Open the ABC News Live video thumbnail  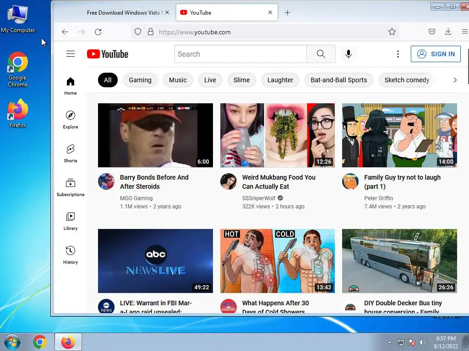click(155, 261)
